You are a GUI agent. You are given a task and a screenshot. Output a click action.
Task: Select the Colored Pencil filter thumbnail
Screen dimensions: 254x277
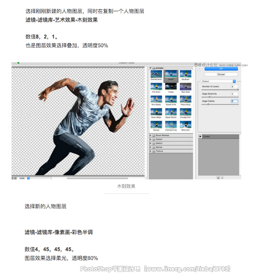(156, 74)
